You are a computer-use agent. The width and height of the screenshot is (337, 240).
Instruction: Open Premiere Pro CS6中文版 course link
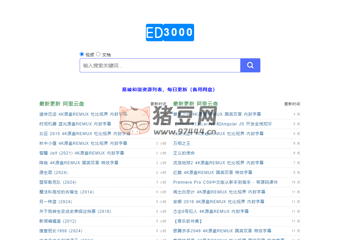(226, 182)
